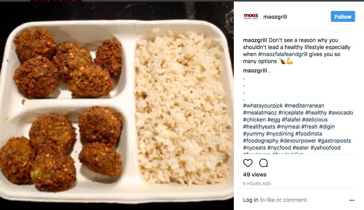Click the heart like icon

coord(248,163)
